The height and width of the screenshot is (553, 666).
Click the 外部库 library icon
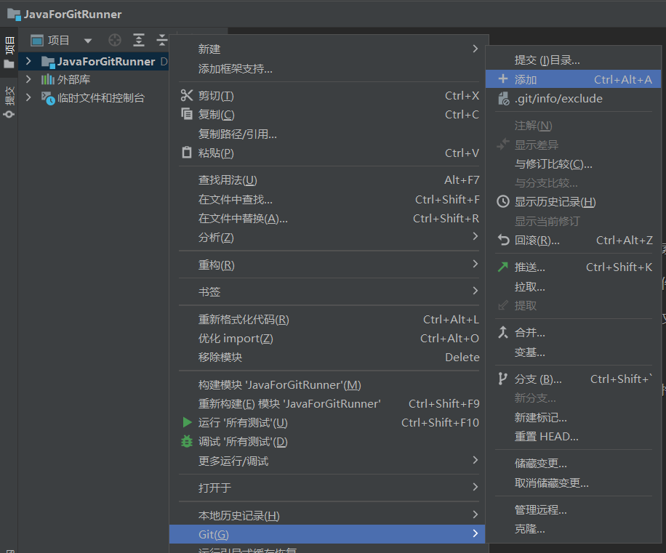tap(47, 79)
